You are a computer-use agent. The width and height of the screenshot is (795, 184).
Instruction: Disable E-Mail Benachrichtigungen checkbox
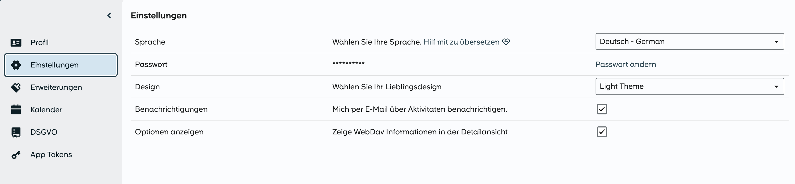coord(602,109)
